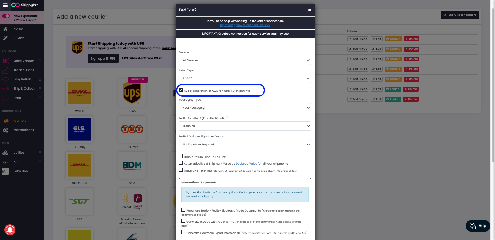This screenshot has width=495, height=240.
Task: Select the MyDHL carrier thumbnail
Action: (x=80, y=93)
